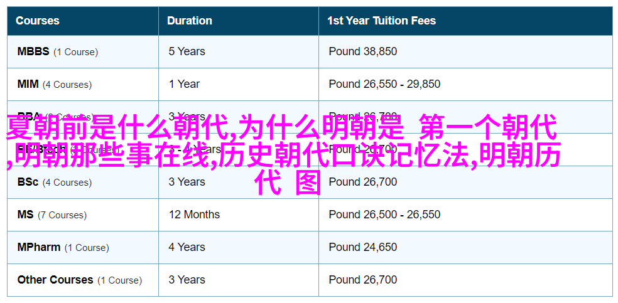
Task: Open the MS (7 Courses) entry
Action: (52, 215)
